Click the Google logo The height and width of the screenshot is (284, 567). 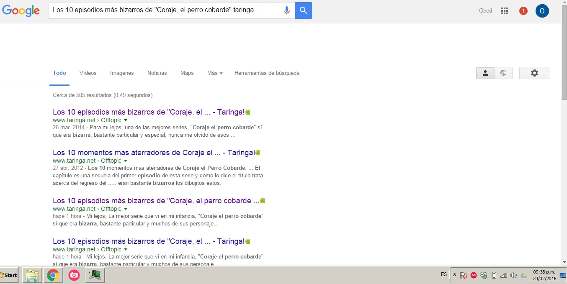(x=21, y=11)
